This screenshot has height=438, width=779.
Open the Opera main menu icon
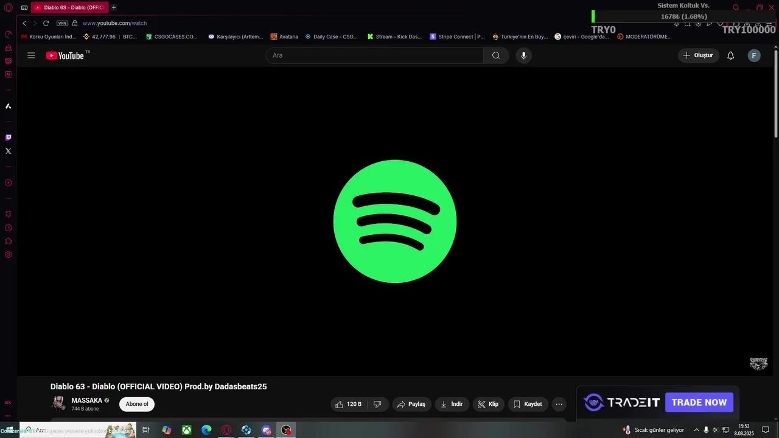(x=9, y=8)
